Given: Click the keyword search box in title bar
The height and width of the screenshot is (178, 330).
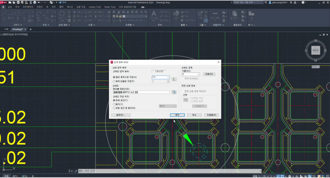Looking at the screenshot, I should [248, 3].
